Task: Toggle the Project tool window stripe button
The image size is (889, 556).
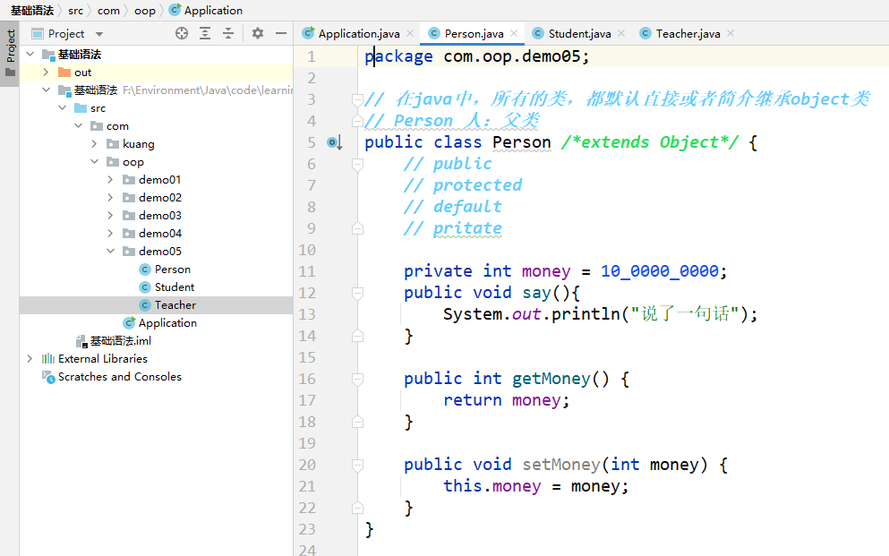Action: (10, 54)
